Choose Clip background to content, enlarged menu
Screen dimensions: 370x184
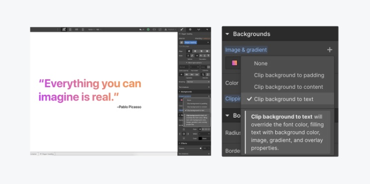click(288, 87)
